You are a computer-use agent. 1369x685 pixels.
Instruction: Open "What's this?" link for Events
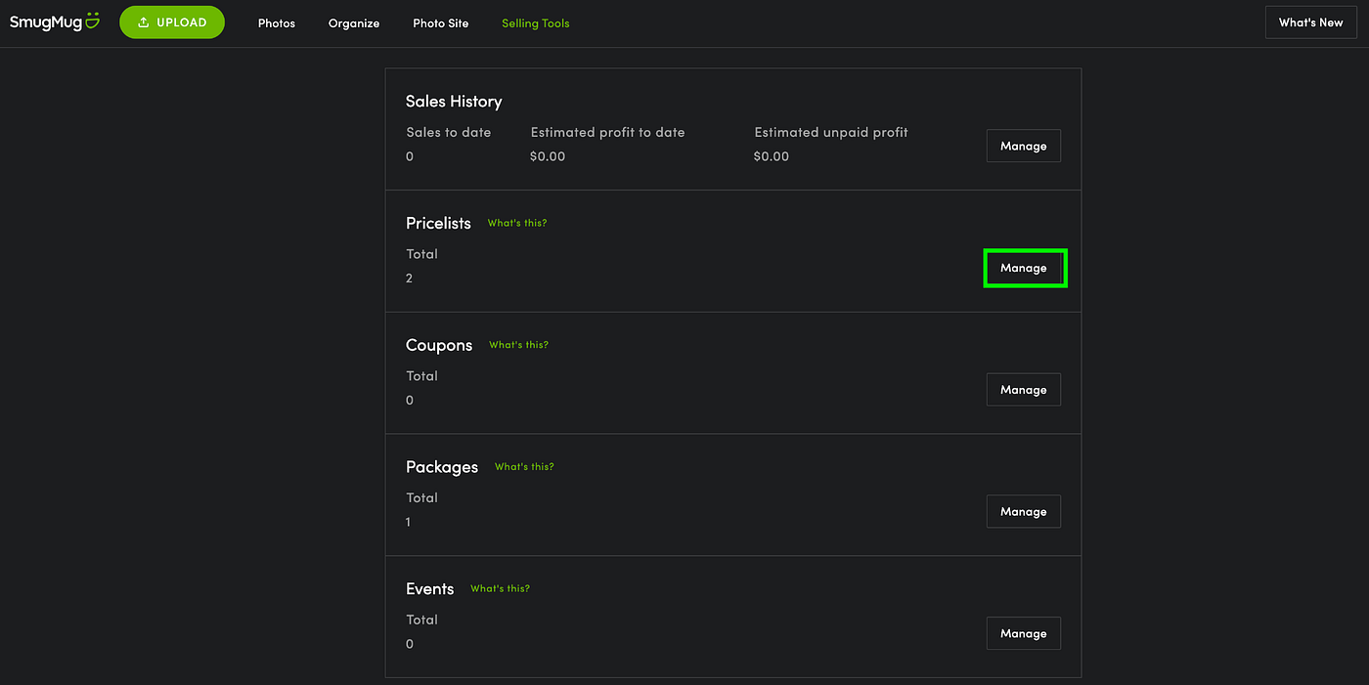point(500,588)
